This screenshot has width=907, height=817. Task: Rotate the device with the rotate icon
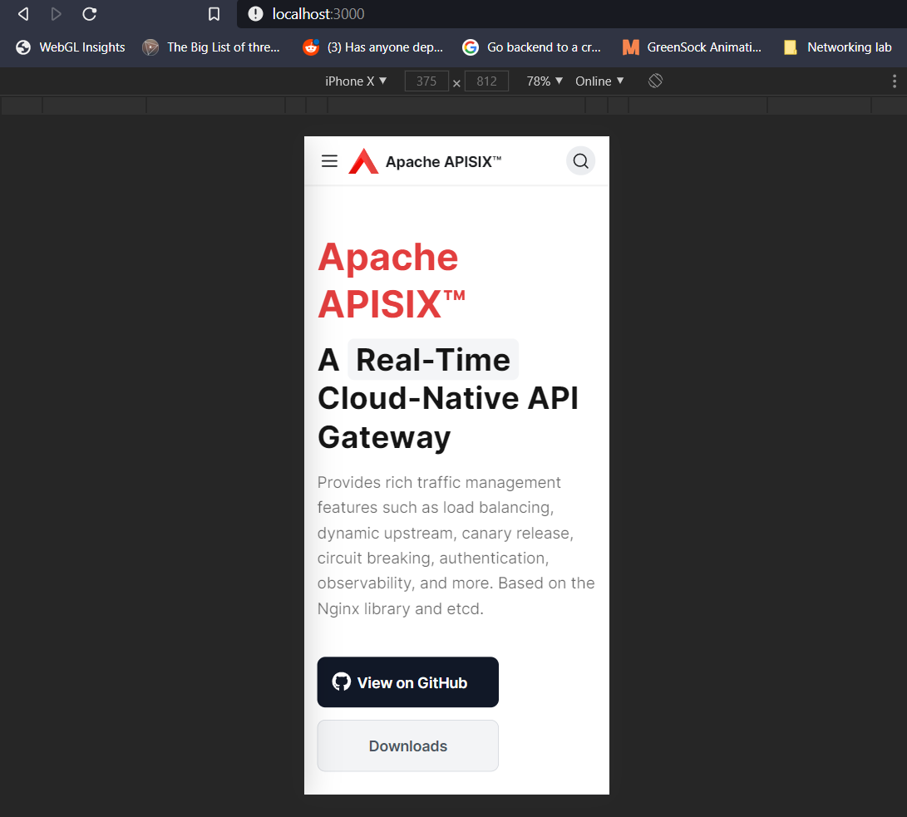(x=655, y=81)
